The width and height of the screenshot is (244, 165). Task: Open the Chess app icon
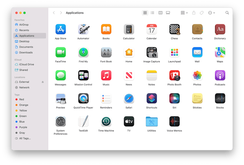click(175, 29)
